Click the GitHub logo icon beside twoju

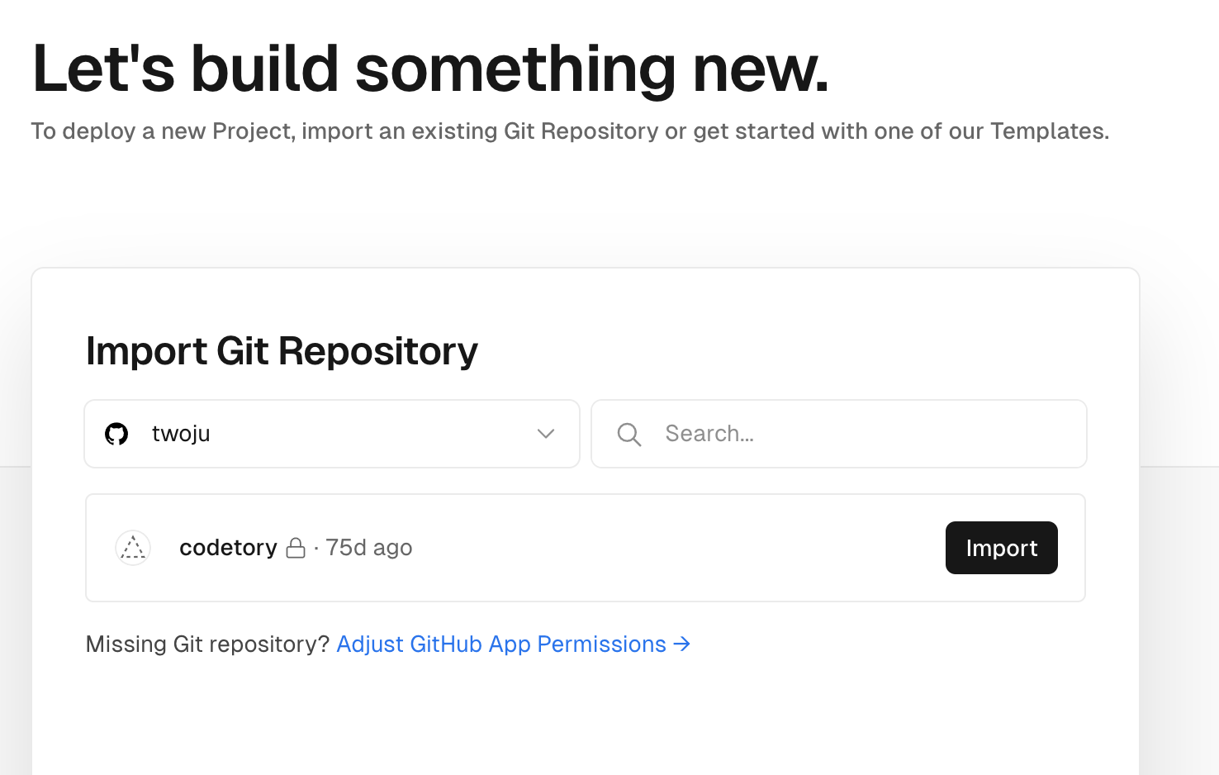point(116,434)
